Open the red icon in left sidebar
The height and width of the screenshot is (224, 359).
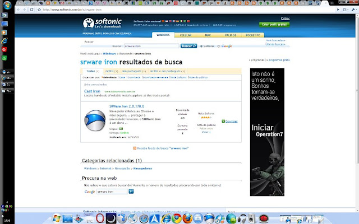coord(4,50)
